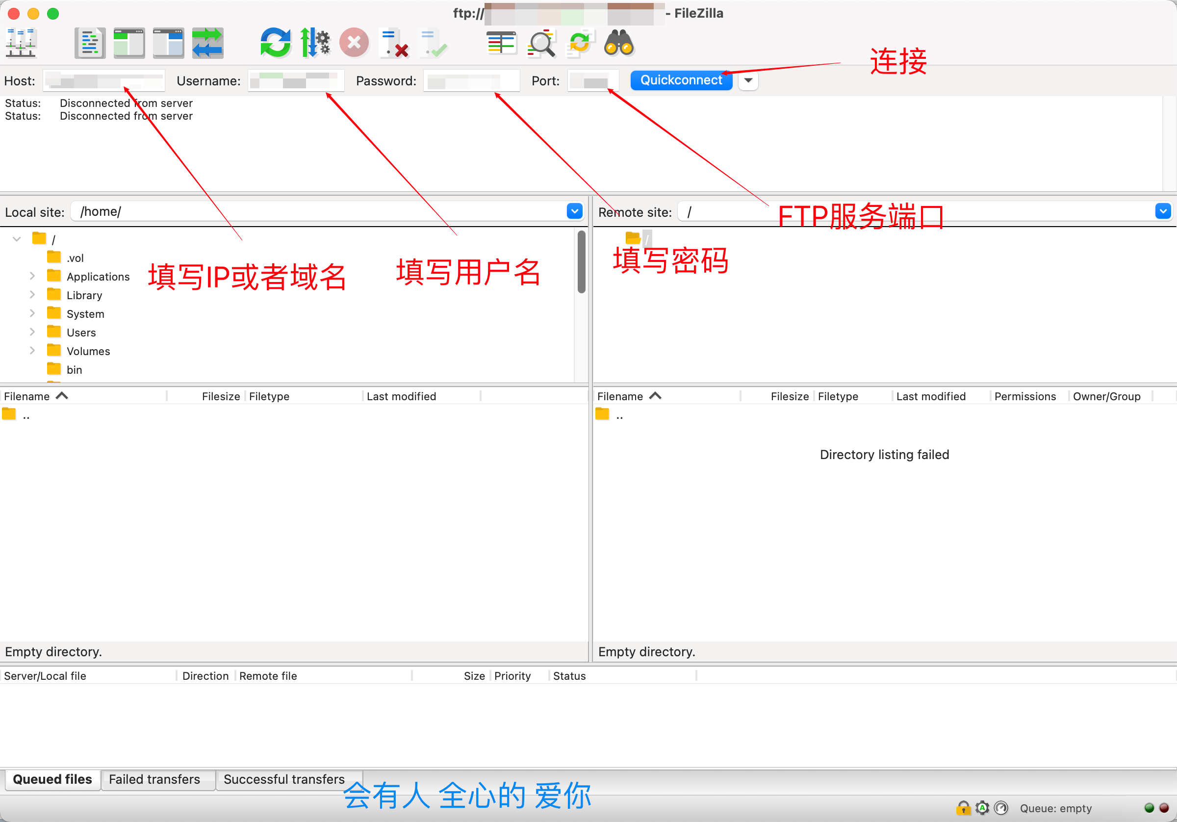Toggle directory comparison magnifier icon
The image size is (1177, 822).
coord(541,43)
